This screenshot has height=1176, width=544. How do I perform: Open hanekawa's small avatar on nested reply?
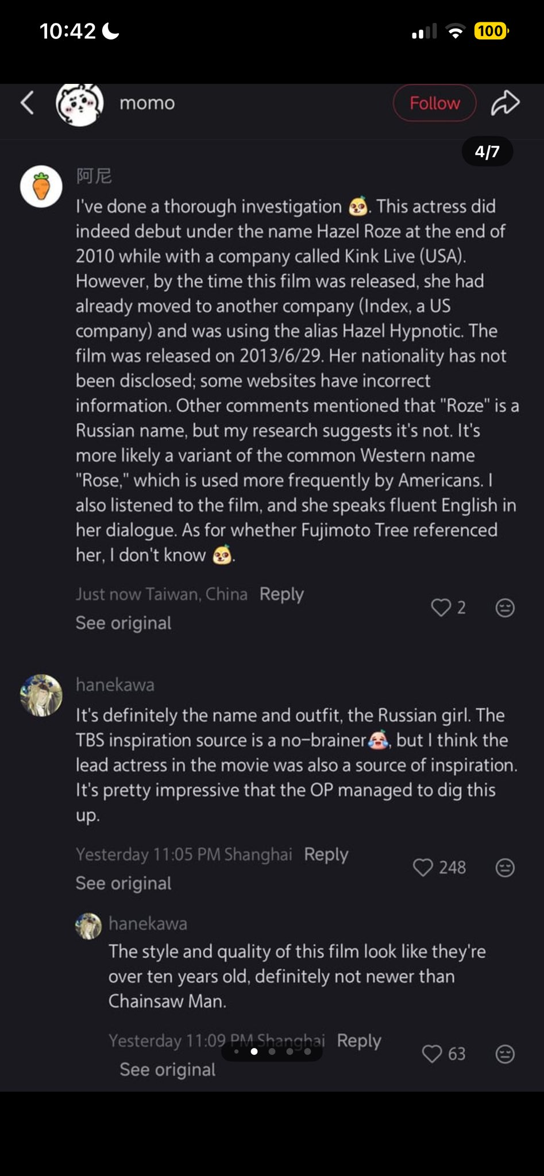[x=88, y=926]
